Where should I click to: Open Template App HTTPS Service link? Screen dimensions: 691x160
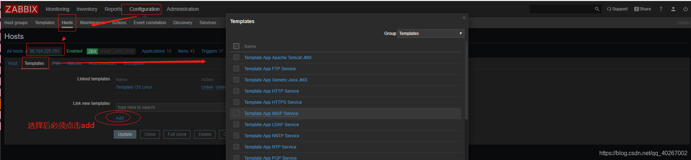click(x=273, y=102)
